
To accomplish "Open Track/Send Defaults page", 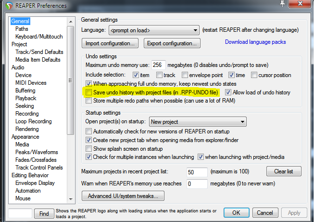I will [39, 52].
